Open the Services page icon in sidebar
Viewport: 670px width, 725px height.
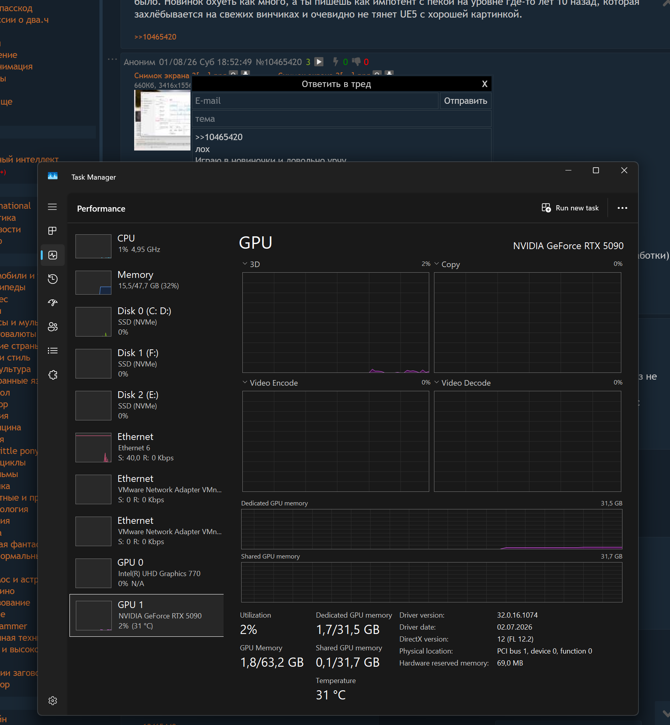[x=53, y=375]
